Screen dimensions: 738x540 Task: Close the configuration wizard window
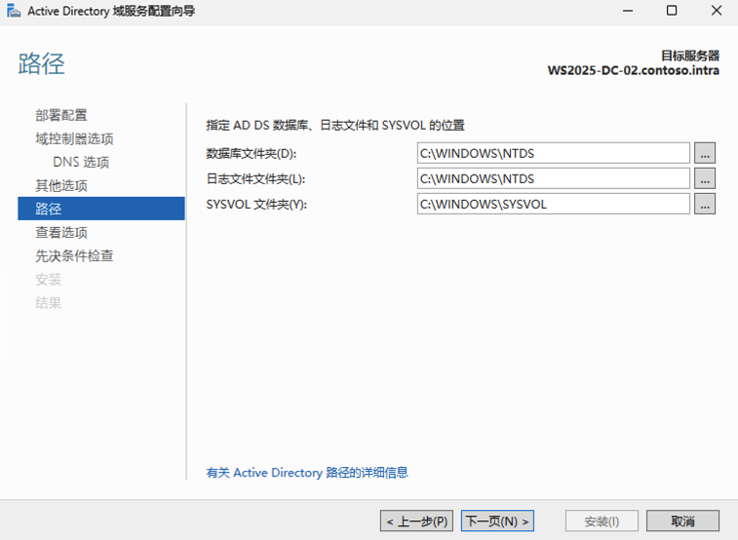coord(717,11)
